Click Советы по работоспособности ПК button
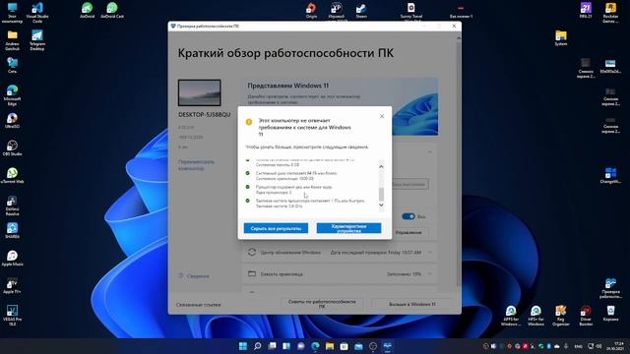 (322, 304)
